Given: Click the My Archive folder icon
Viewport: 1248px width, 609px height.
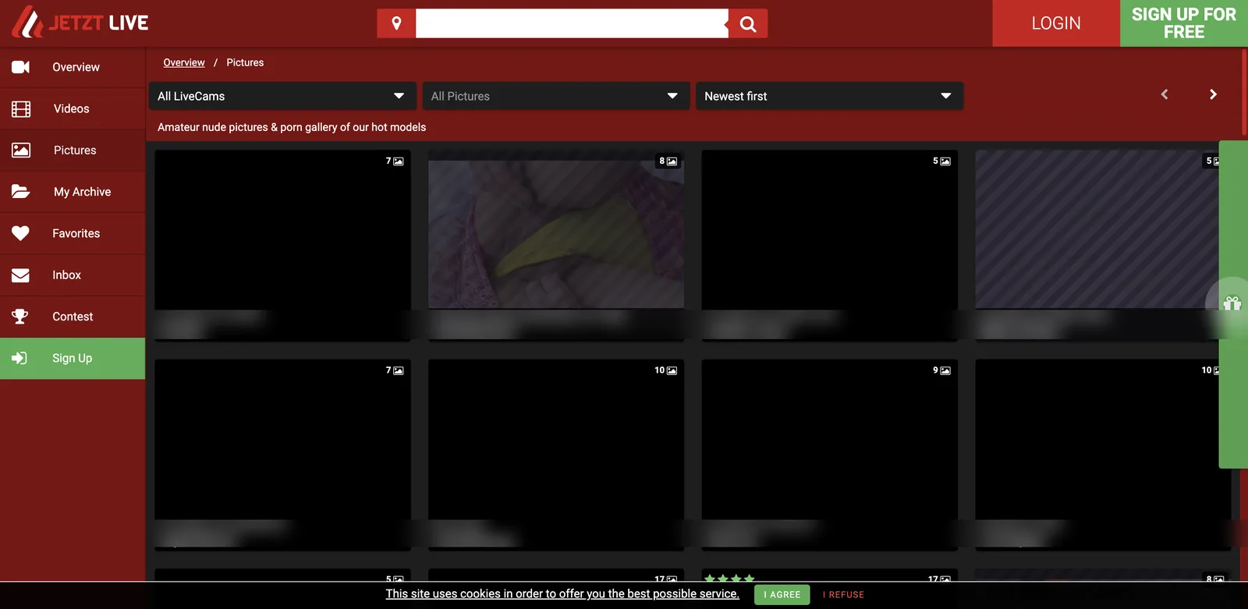Looking at the screenshot, I should tap(21, 192).
